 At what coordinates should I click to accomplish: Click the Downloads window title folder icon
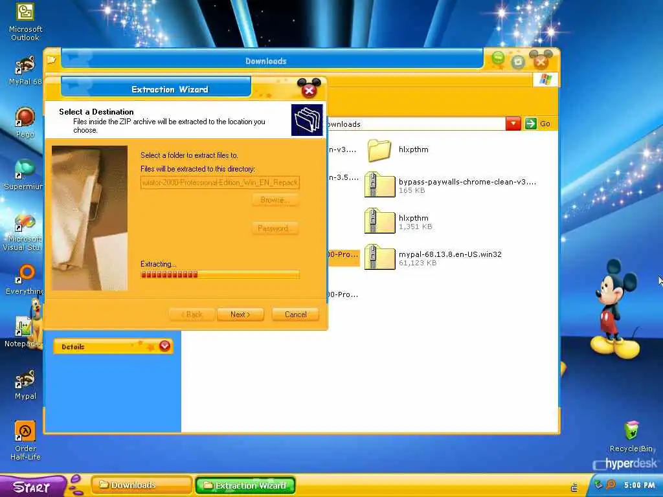[51, 60]
